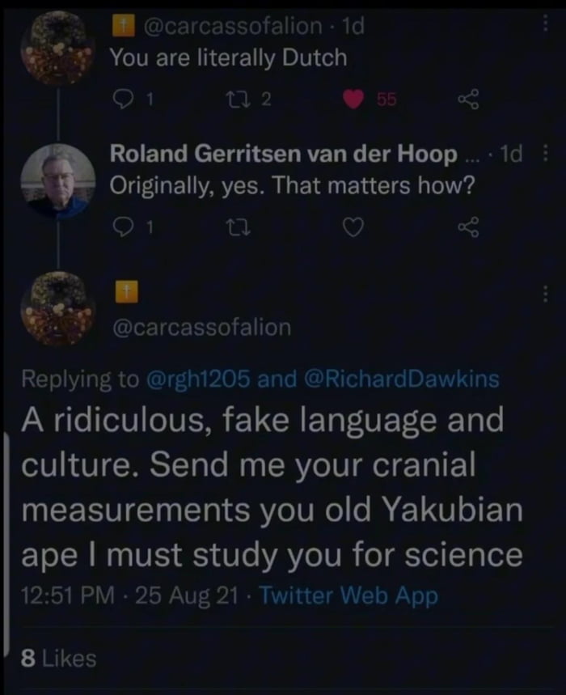Reply to the "You are literally Dutch" tweet
Screen dimensions: 566x695
click(125, 100)
